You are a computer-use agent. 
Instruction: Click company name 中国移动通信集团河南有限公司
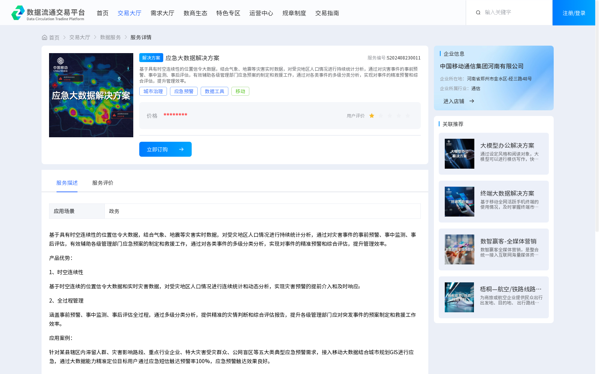tap(482, 66)
